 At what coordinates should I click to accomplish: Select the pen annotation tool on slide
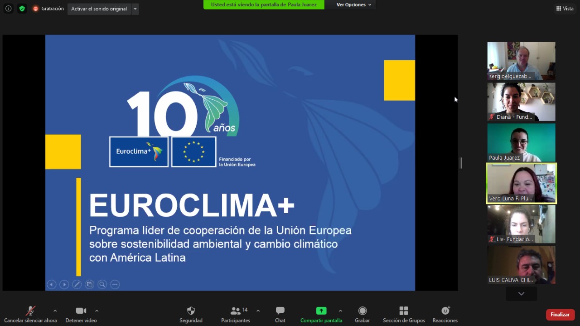point(77,284)
